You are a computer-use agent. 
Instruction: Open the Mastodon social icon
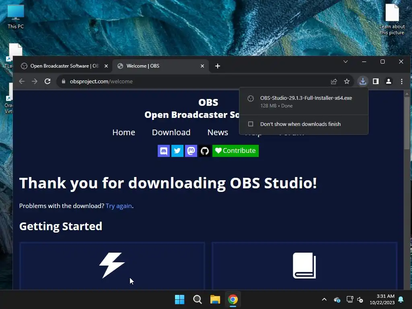click(x=191, y=151)
